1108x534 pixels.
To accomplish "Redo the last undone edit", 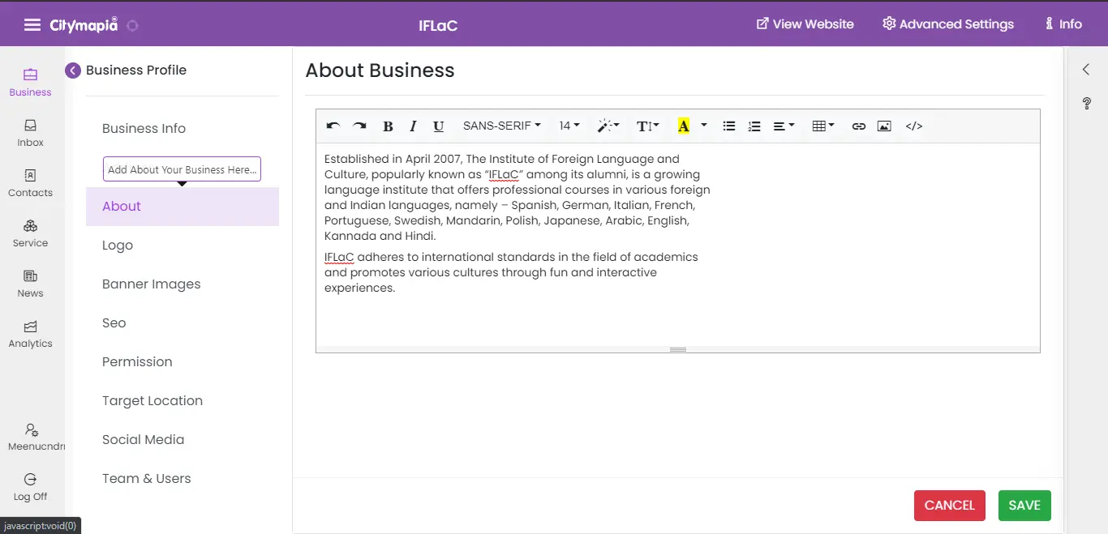I will [359, 126].
